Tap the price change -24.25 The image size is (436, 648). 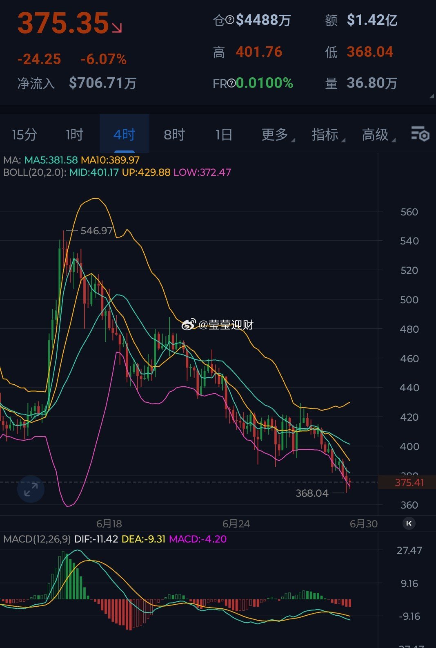click(39, 59)
